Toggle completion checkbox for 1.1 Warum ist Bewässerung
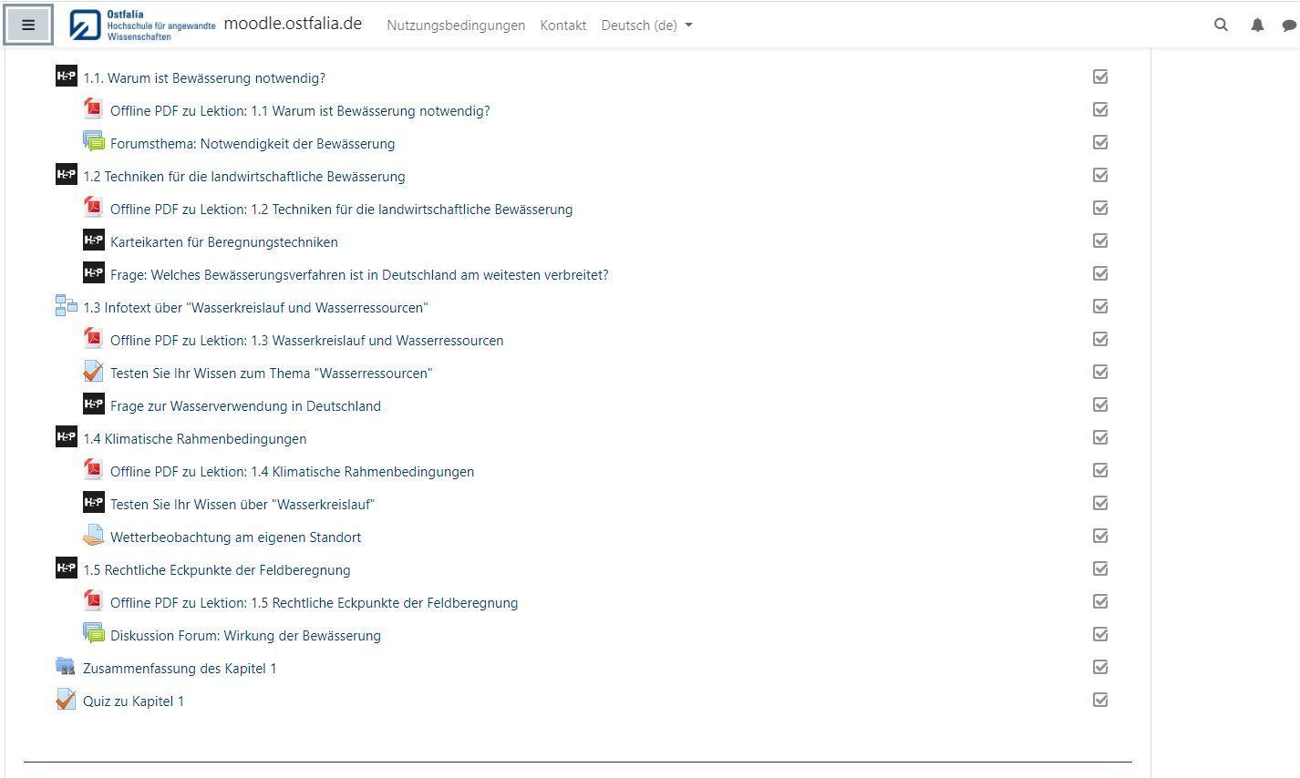1300x778 pixels. pyautogui.click(x=1100, y=77)
